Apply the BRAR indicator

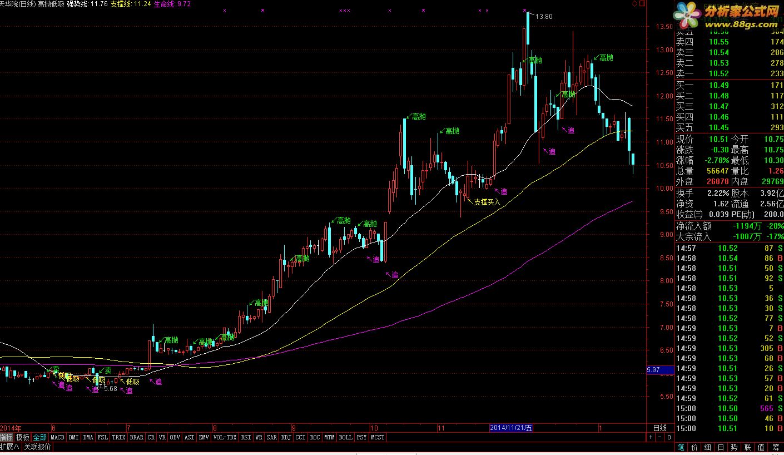[137, 437]
